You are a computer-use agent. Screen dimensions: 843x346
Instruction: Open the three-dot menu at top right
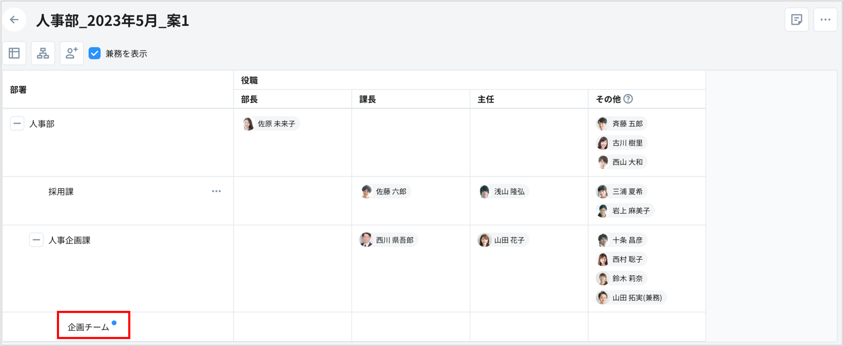point(825,20)
